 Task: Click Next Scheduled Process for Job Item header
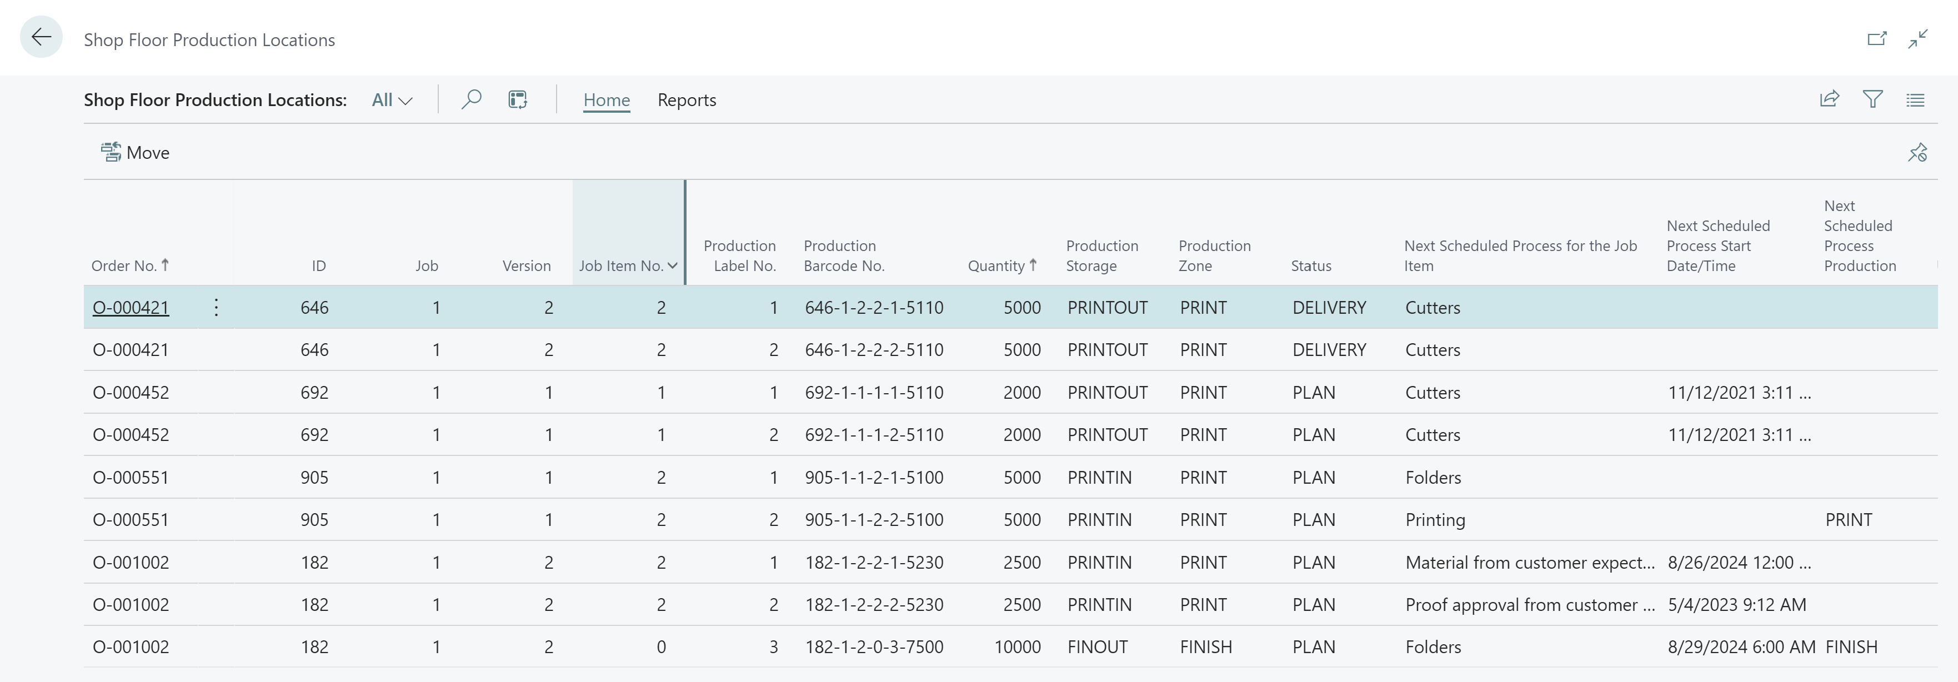(1520, 255)
